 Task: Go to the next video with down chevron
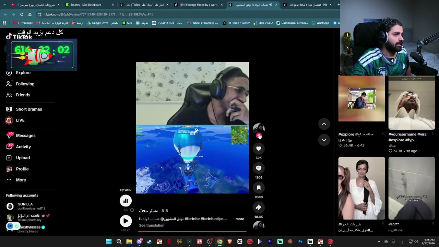click(324, 140)
